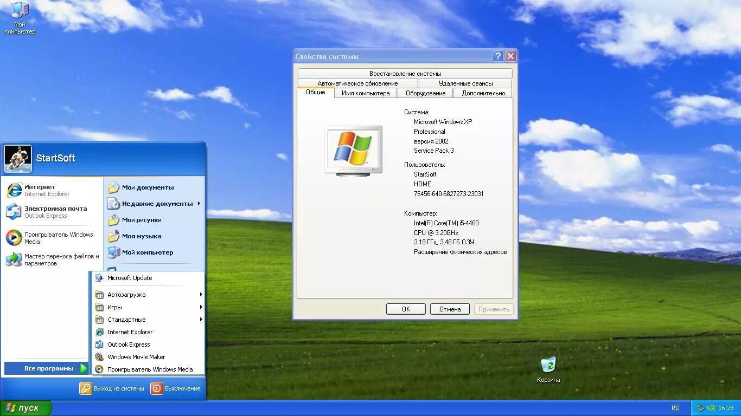Click the Выход из системы key icon
The image size is (741, 416).
point(86,388)
